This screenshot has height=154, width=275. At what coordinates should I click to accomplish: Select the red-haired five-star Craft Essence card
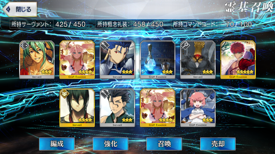click(x=238, y=60)
